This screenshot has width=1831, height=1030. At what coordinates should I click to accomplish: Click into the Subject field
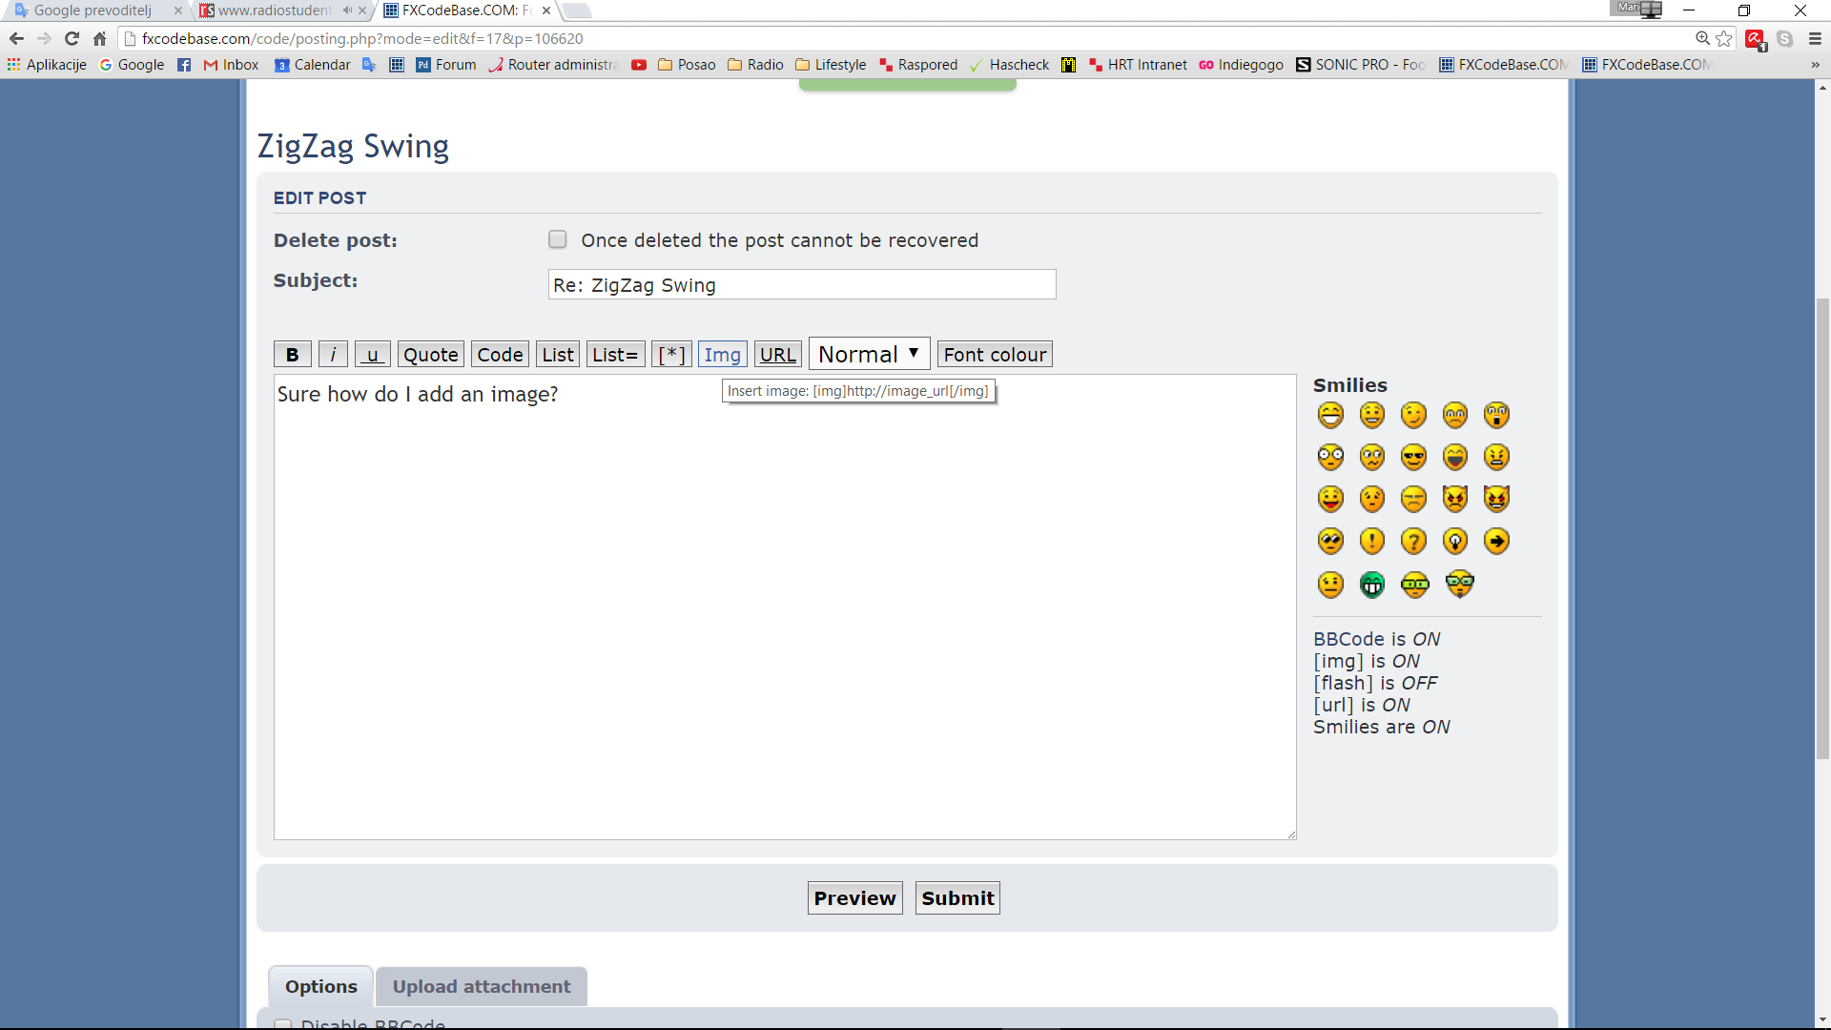pyautogui.click(x=802, y=284)
